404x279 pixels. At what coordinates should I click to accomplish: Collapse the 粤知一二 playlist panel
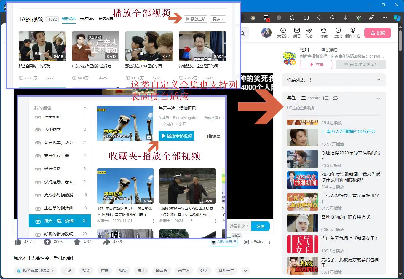pos(379,98)
